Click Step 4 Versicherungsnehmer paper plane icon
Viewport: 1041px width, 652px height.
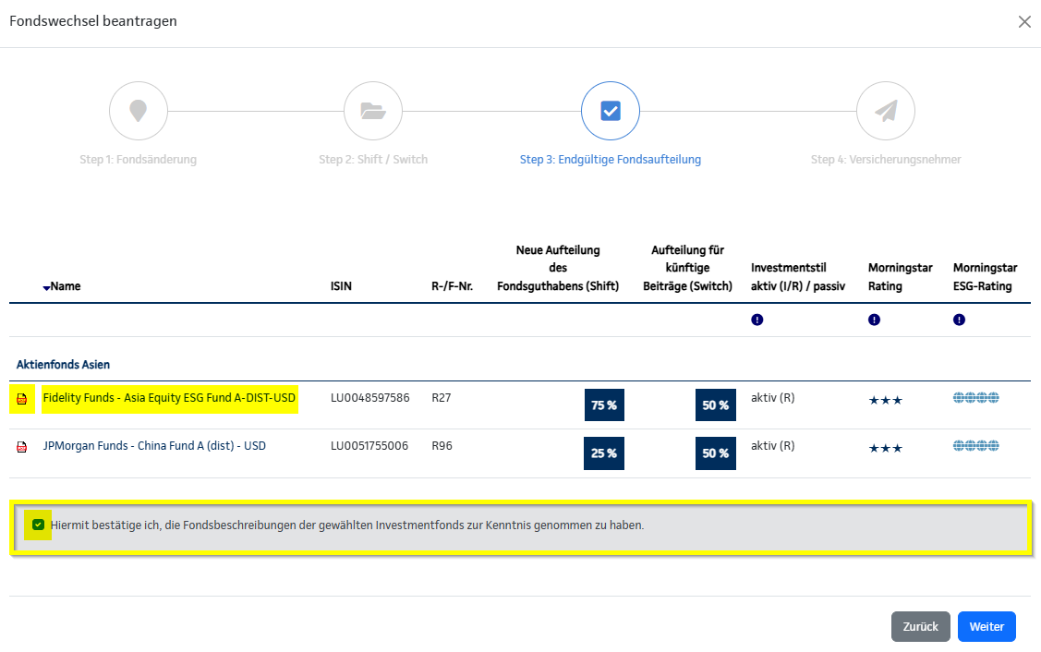coord(886,112)
